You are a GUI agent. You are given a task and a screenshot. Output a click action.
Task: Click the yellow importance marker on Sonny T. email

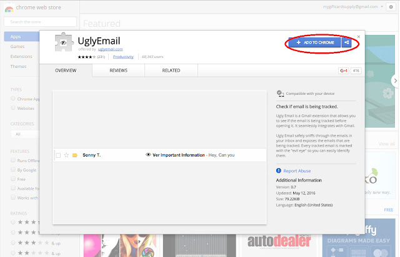pos(75,155)
